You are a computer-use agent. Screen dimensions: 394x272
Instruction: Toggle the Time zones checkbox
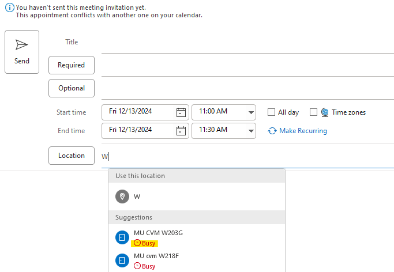tap(313, 112)
